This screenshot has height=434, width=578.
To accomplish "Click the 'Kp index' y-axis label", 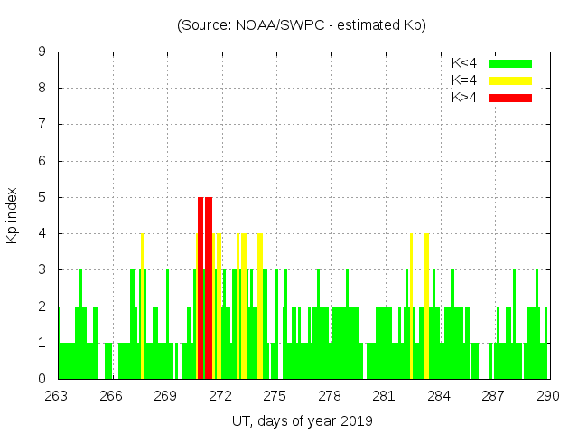I will pyautogui.click(x=13, y=215).
